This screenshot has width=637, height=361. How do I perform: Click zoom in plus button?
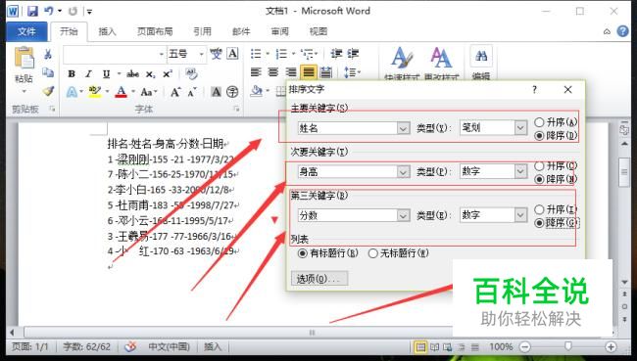click(611, 346)
